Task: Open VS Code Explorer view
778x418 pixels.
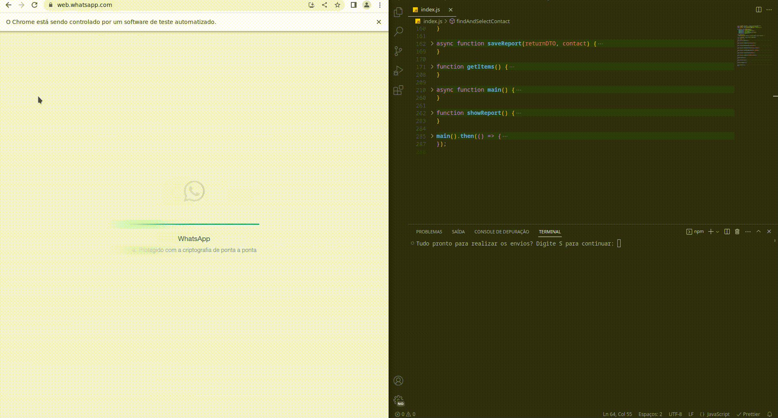Action: 398,12
